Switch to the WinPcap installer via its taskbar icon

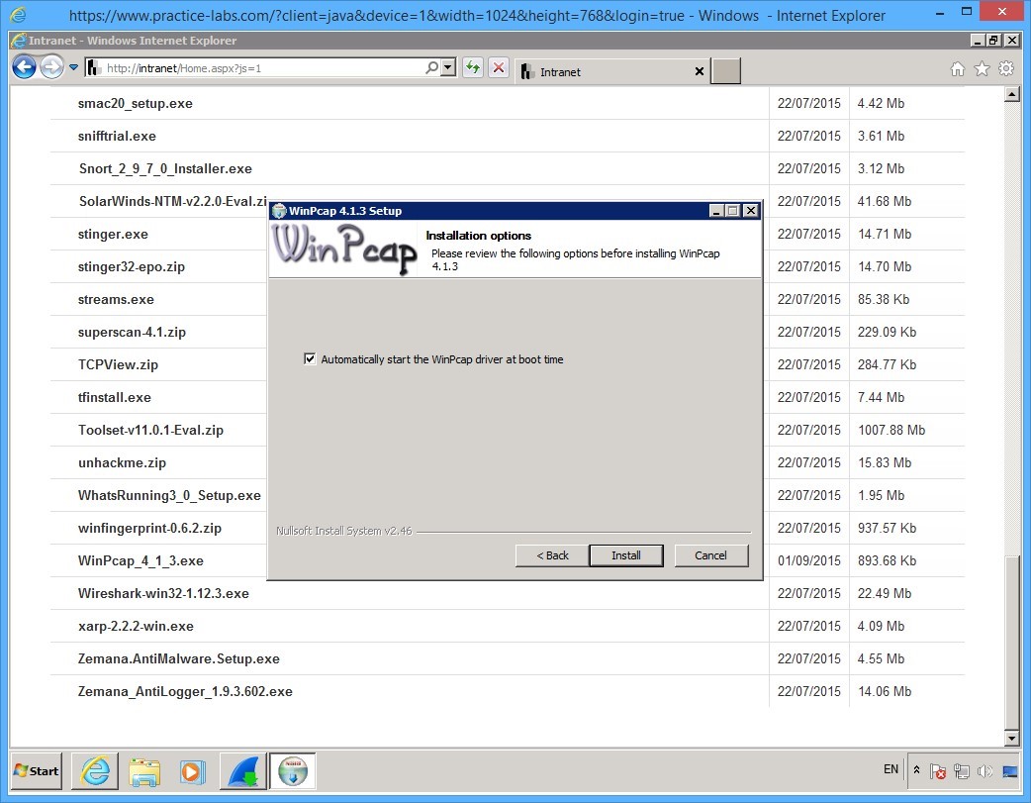click(x=293, y=771)
